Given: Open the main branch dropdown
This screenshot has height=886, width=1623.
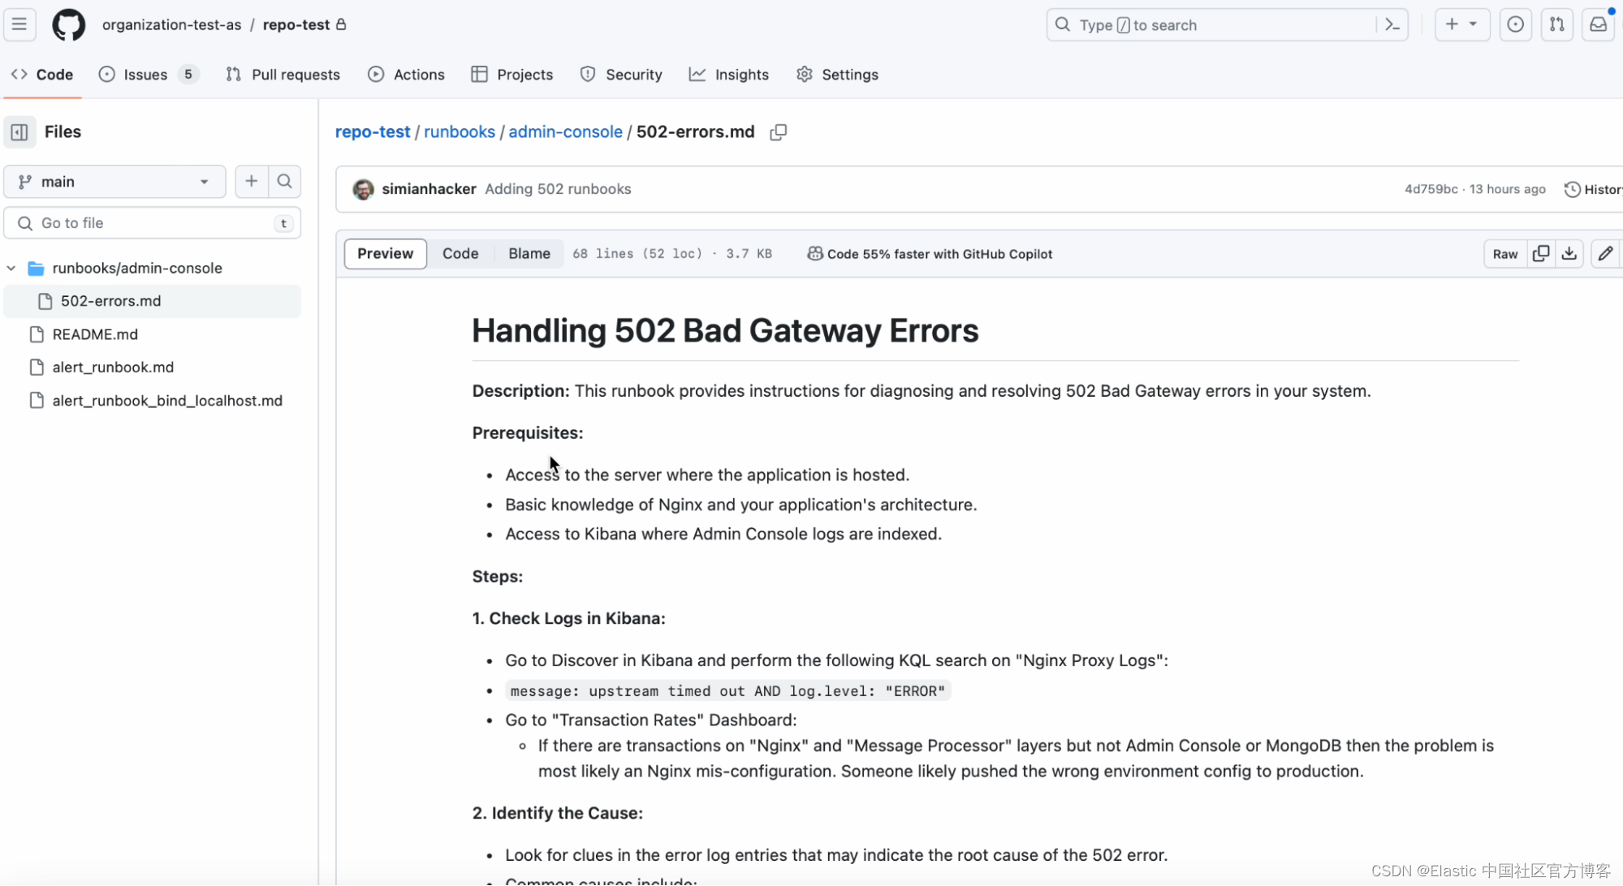Looking at the screenshot, I should coord(114,182).
